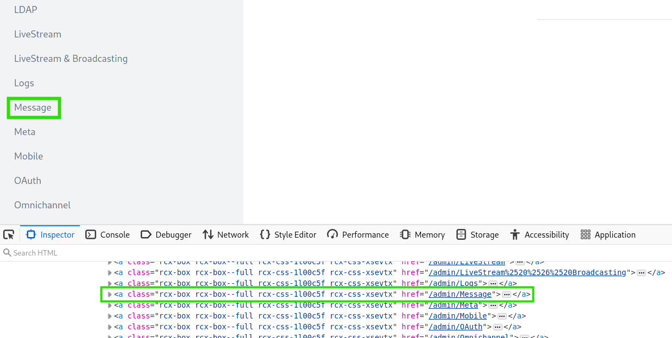Expand the /admin/Message anchor node
This screenshot has width=672, height=338.
coord(110,294)
